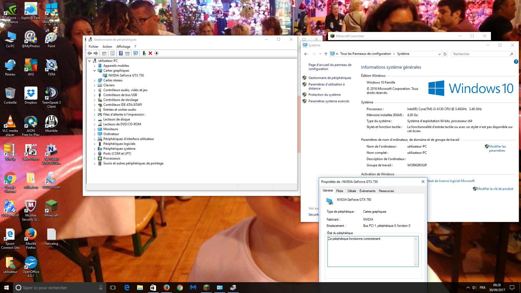This screenshot has width=521, height=293.
Task: Click Modifier la clé de produit link
Action: [x=495, y=189]
